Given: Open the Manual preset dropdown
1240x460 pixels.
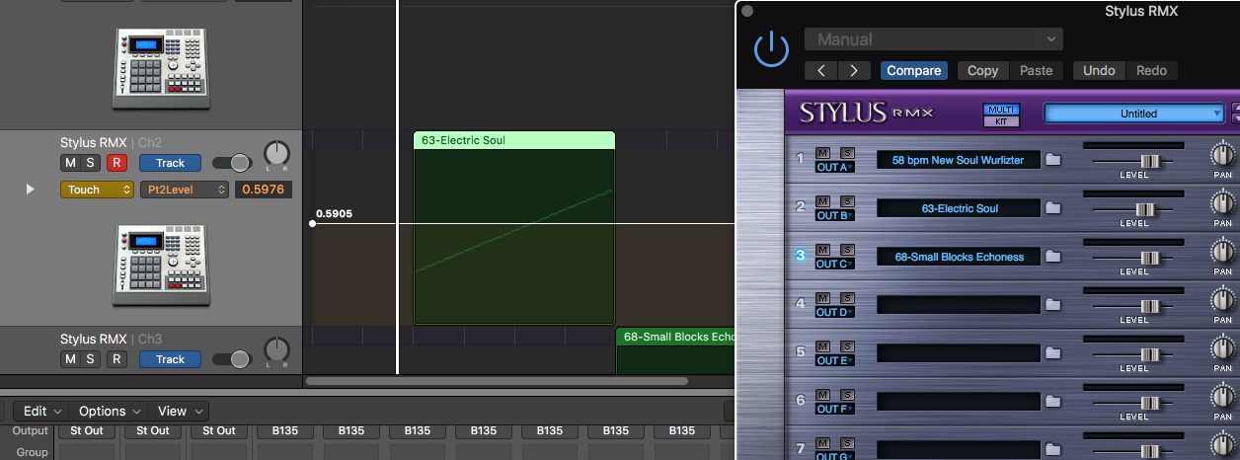Looking at the screenshot, I should 933,39.
